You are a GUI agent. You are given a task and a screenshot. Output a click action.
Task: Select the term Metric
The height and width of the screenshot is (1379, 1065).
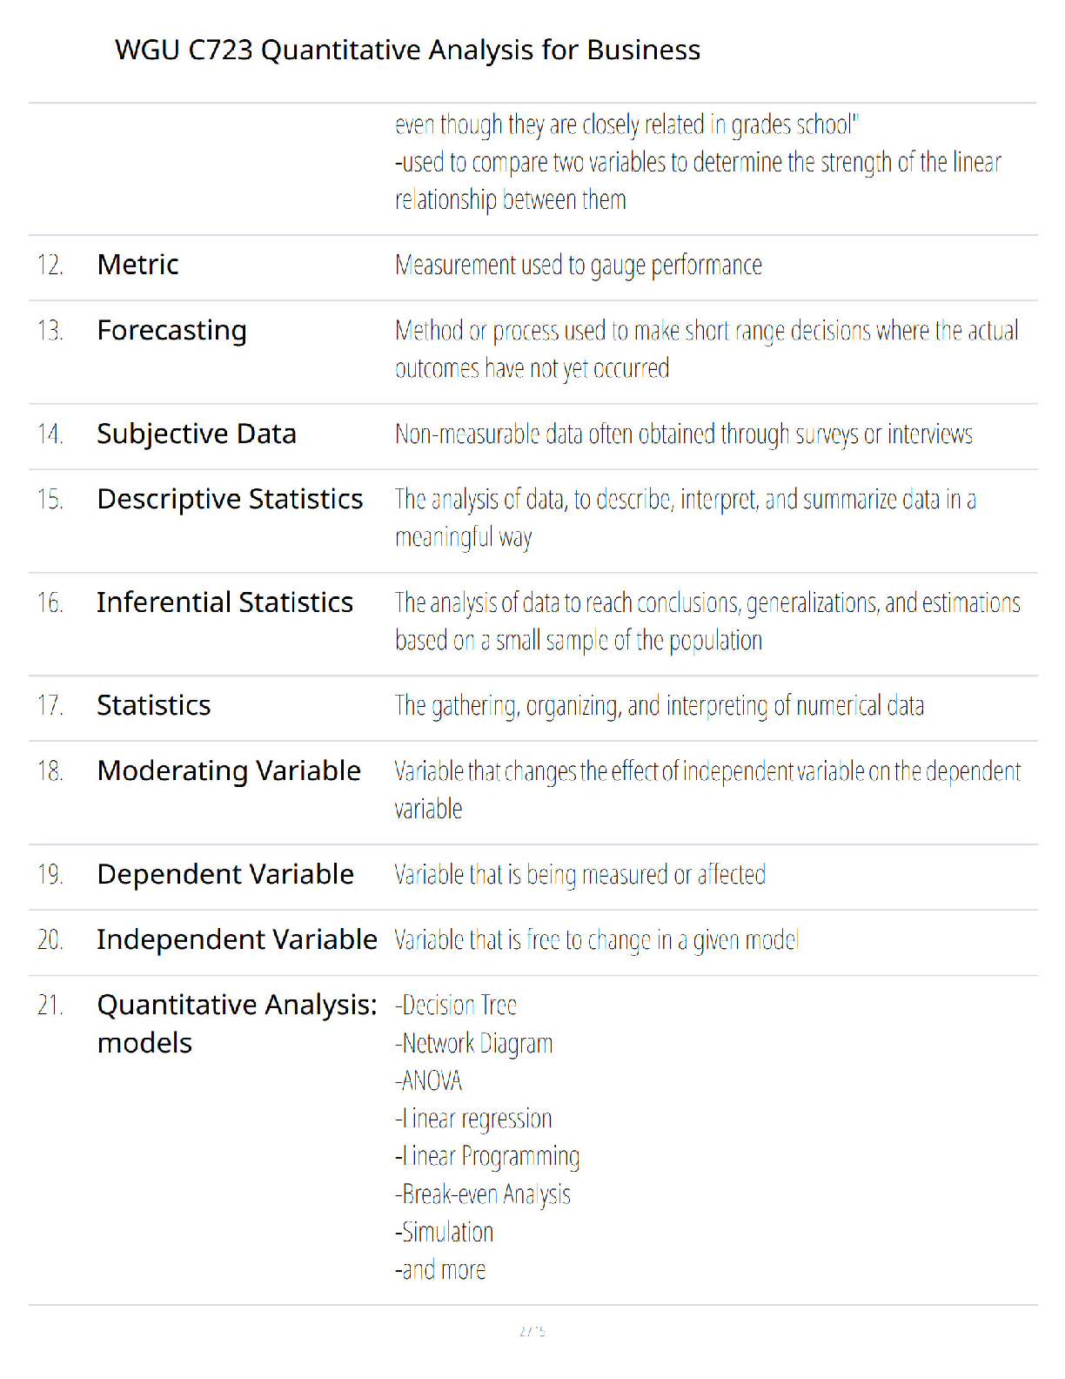pos(138,265)
